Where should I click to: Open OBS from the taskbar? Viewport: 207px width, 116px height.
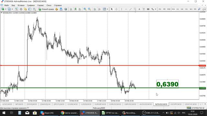151,113
